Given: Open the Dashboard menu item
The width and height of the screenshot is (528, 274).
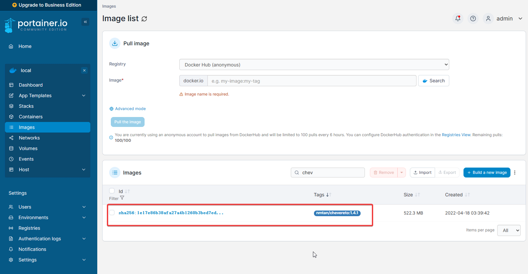Looking at the screenshot, I should coord(48,85).
